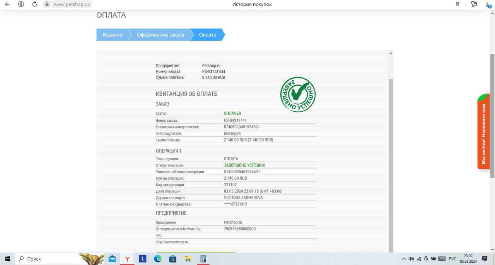Open the blue L app in taskbar

pyautogui.click(x=142, y=259)
